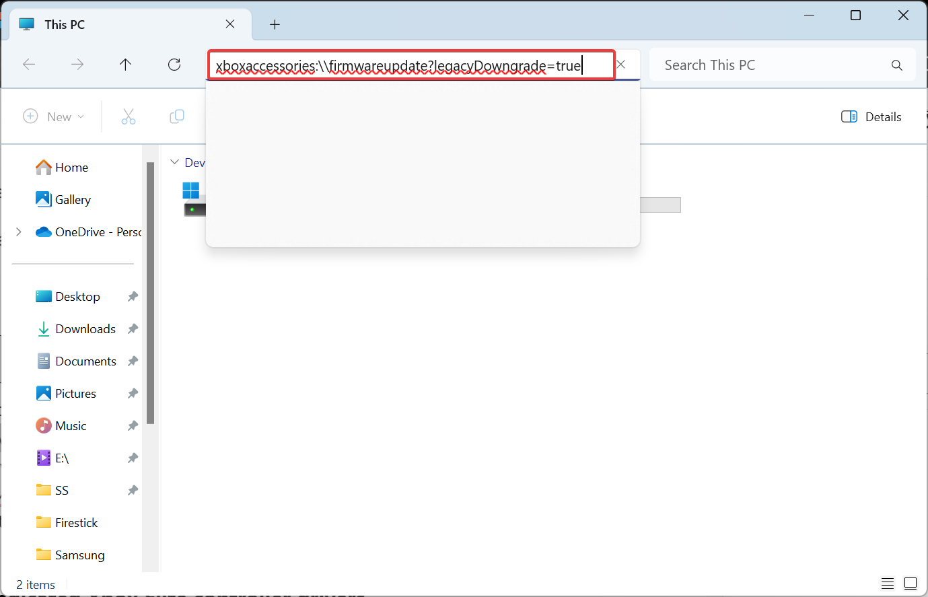Click the search magnifier icon
928x597 pixels.
[896, 65]
